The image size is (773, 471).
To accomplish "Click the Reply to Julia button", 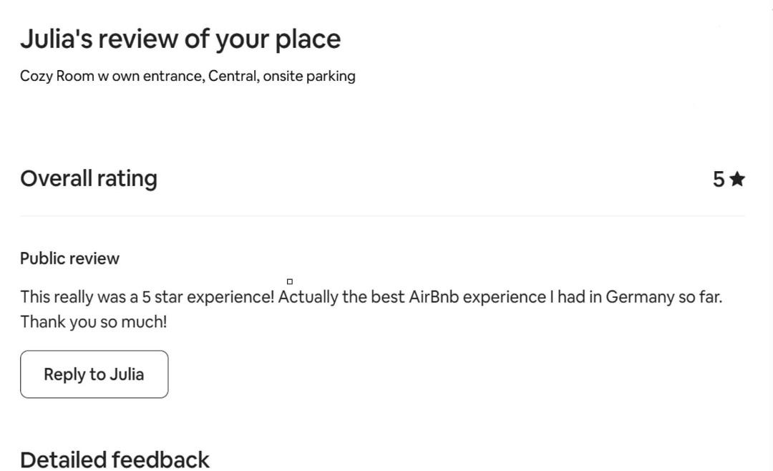I will 94,374.
